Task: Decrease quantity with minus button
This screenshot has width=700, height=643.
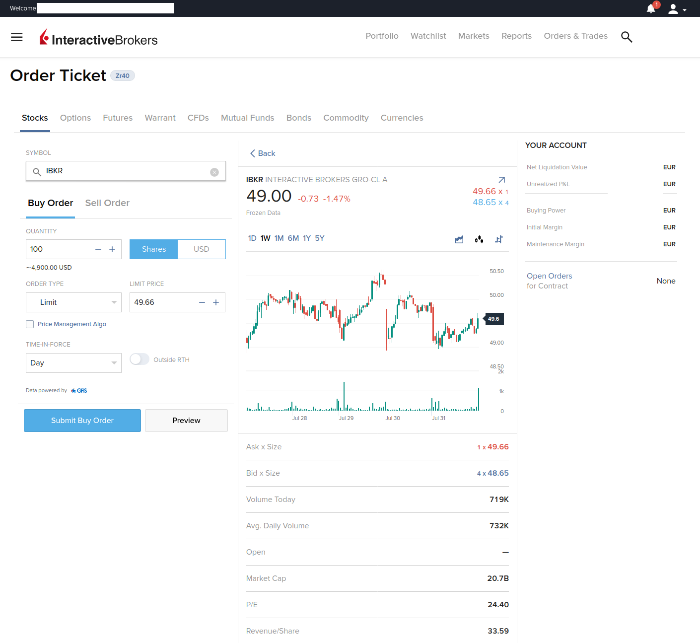Action: [98, 249]
